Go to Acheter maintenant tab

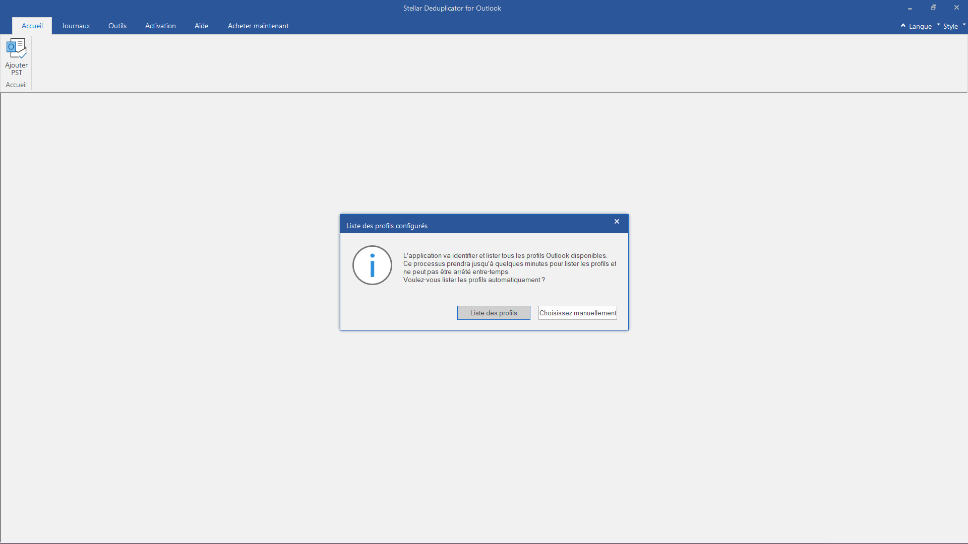(x=258, y=26)
